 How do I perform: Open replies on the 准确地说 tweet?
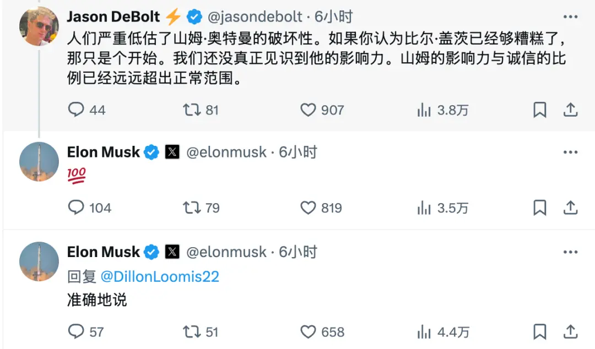pyautogui.click(x=75, y=331)
